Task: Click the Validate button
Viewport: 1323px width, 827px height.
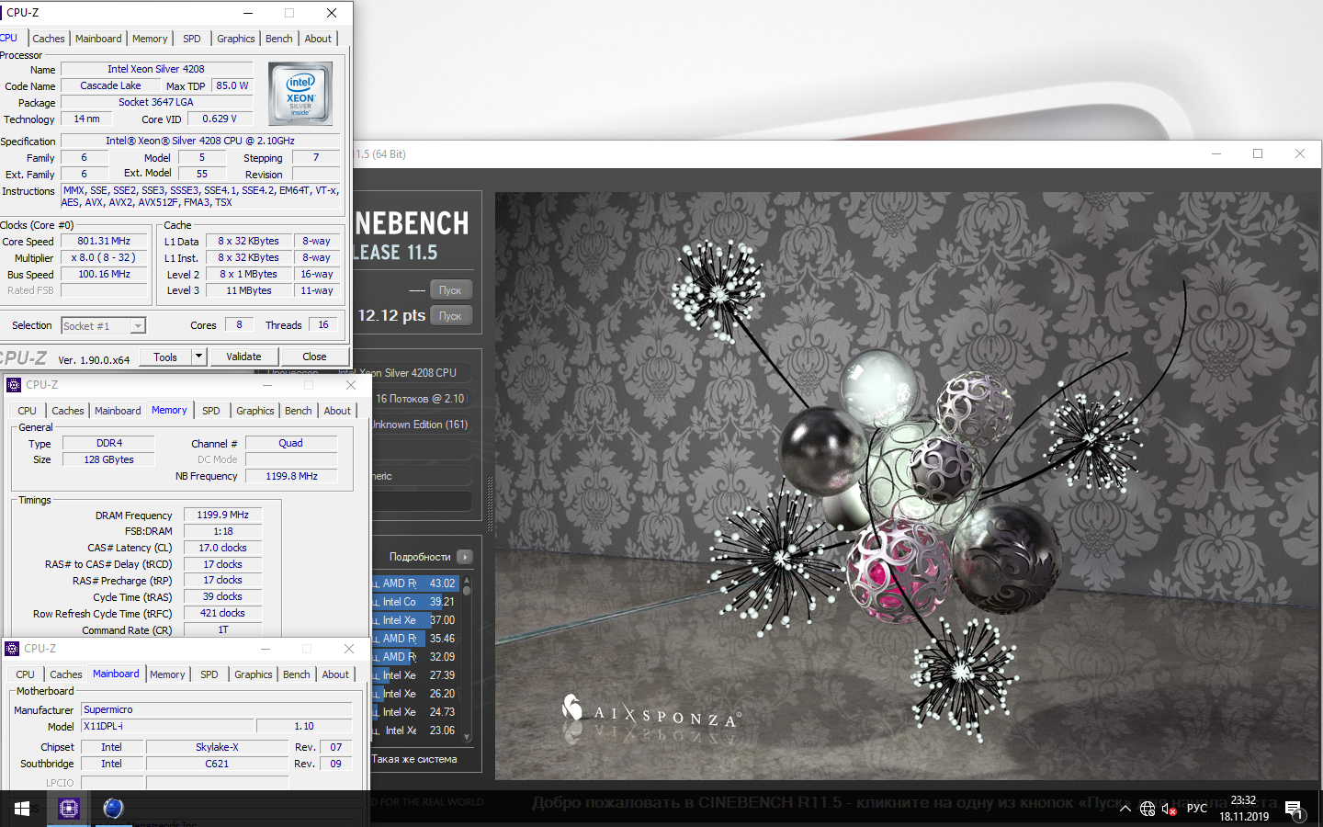Action: 243,357
